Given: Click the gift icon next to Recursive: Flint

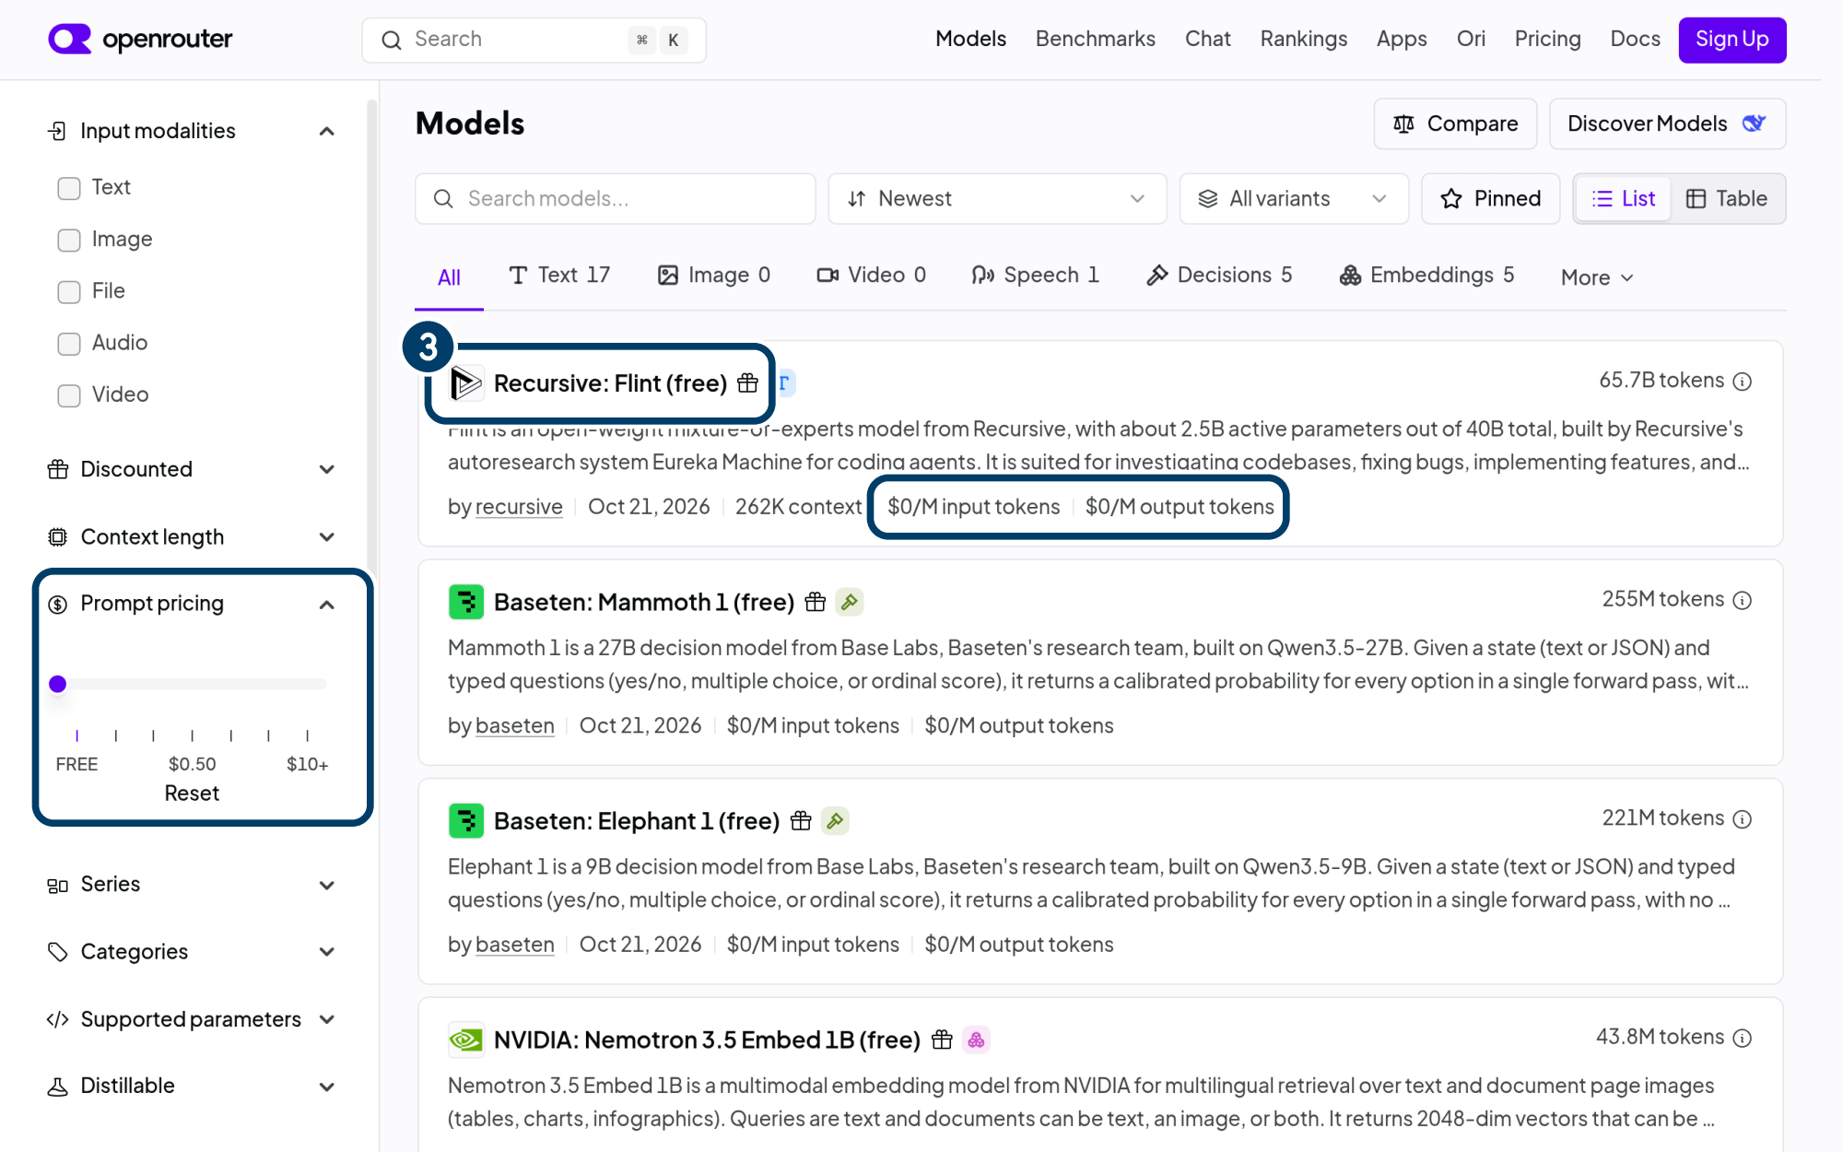Looking at the screenshot, I should 747,383.
